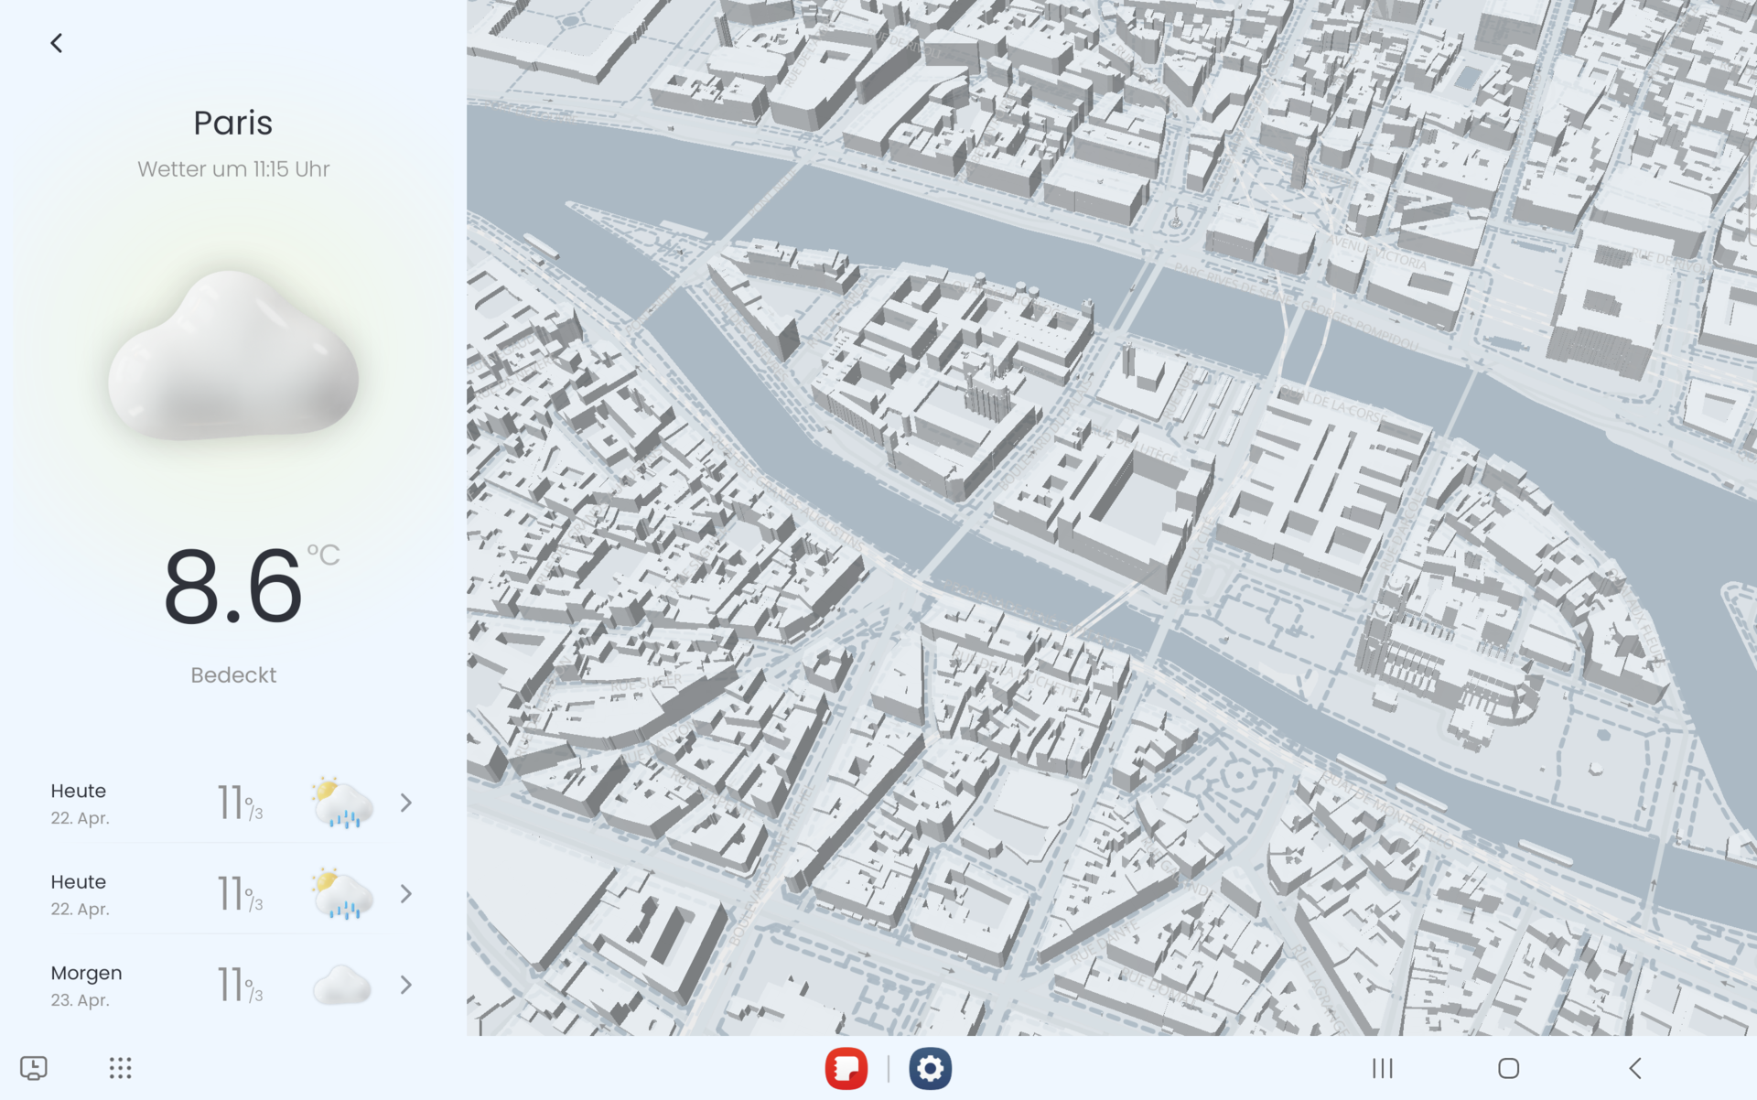This screenshot has width=1757, height=1100.
Task: Click the 11°/3 temperature in the Morgen row
Action: tap(240, 985)
